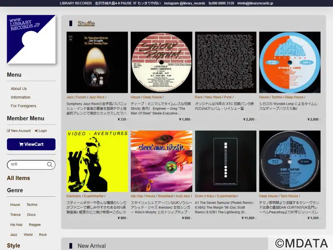The width and height of the screenshot is (333, 250).
Task: Open the Don Curtin Peacefrog record thumbnail
Action: (290, 161)
